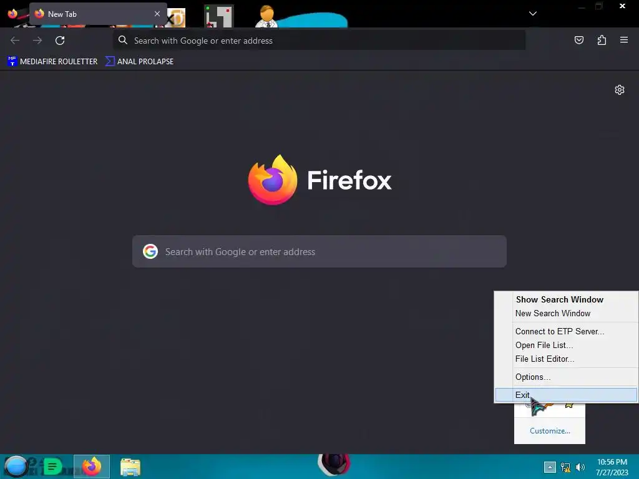The width and height of the screenshot is (639, 479).
Task: Click the Firefox logo in the title bar
Action: point(12,14)
